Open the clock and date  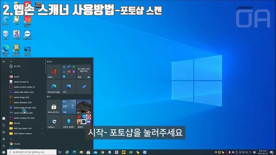[263, 152]
